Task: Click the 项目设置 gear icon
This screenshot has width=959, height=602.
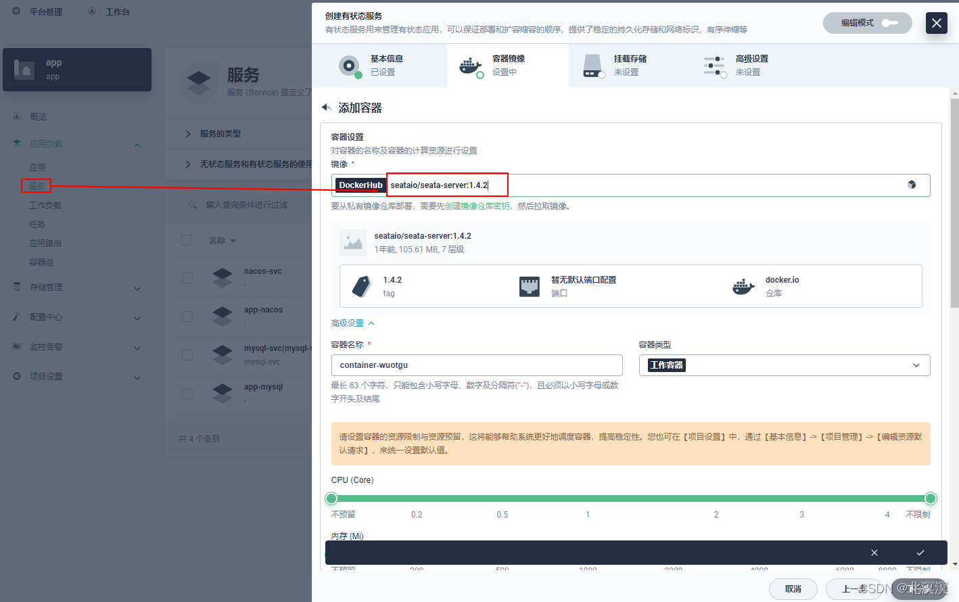Action: (x=17, y=376)
